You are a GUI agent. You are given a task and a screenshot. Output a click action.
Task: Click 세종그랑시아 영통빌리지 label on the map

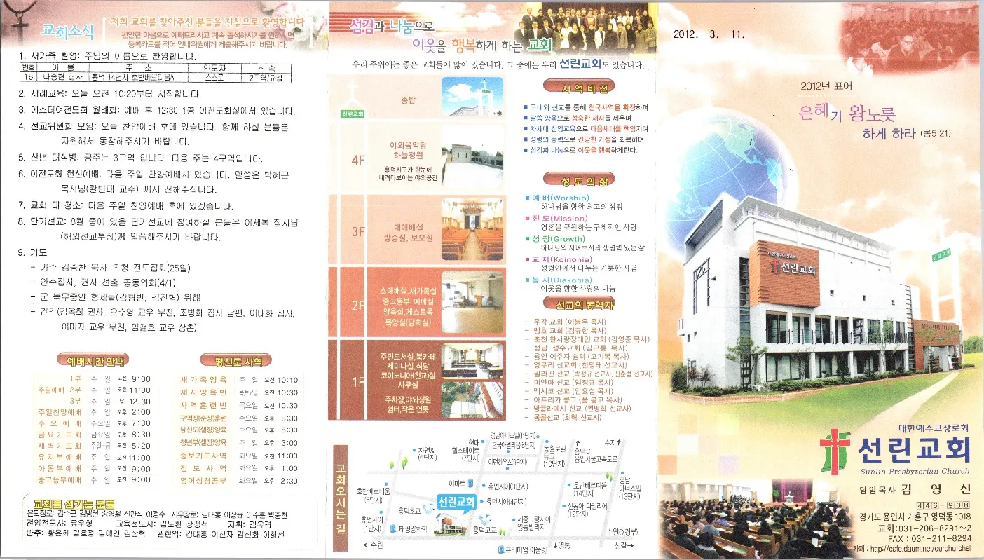[x=534, y=522]
